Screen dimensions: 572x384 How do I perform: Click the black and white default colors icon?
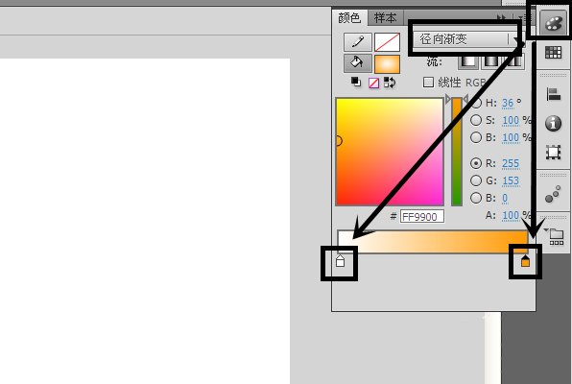click(356, 83)
